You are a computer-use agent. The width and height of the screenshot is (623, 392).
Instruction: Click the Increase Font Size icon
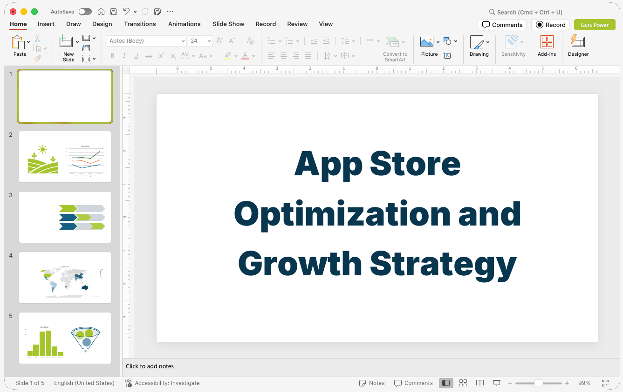[x=219, y=41]
